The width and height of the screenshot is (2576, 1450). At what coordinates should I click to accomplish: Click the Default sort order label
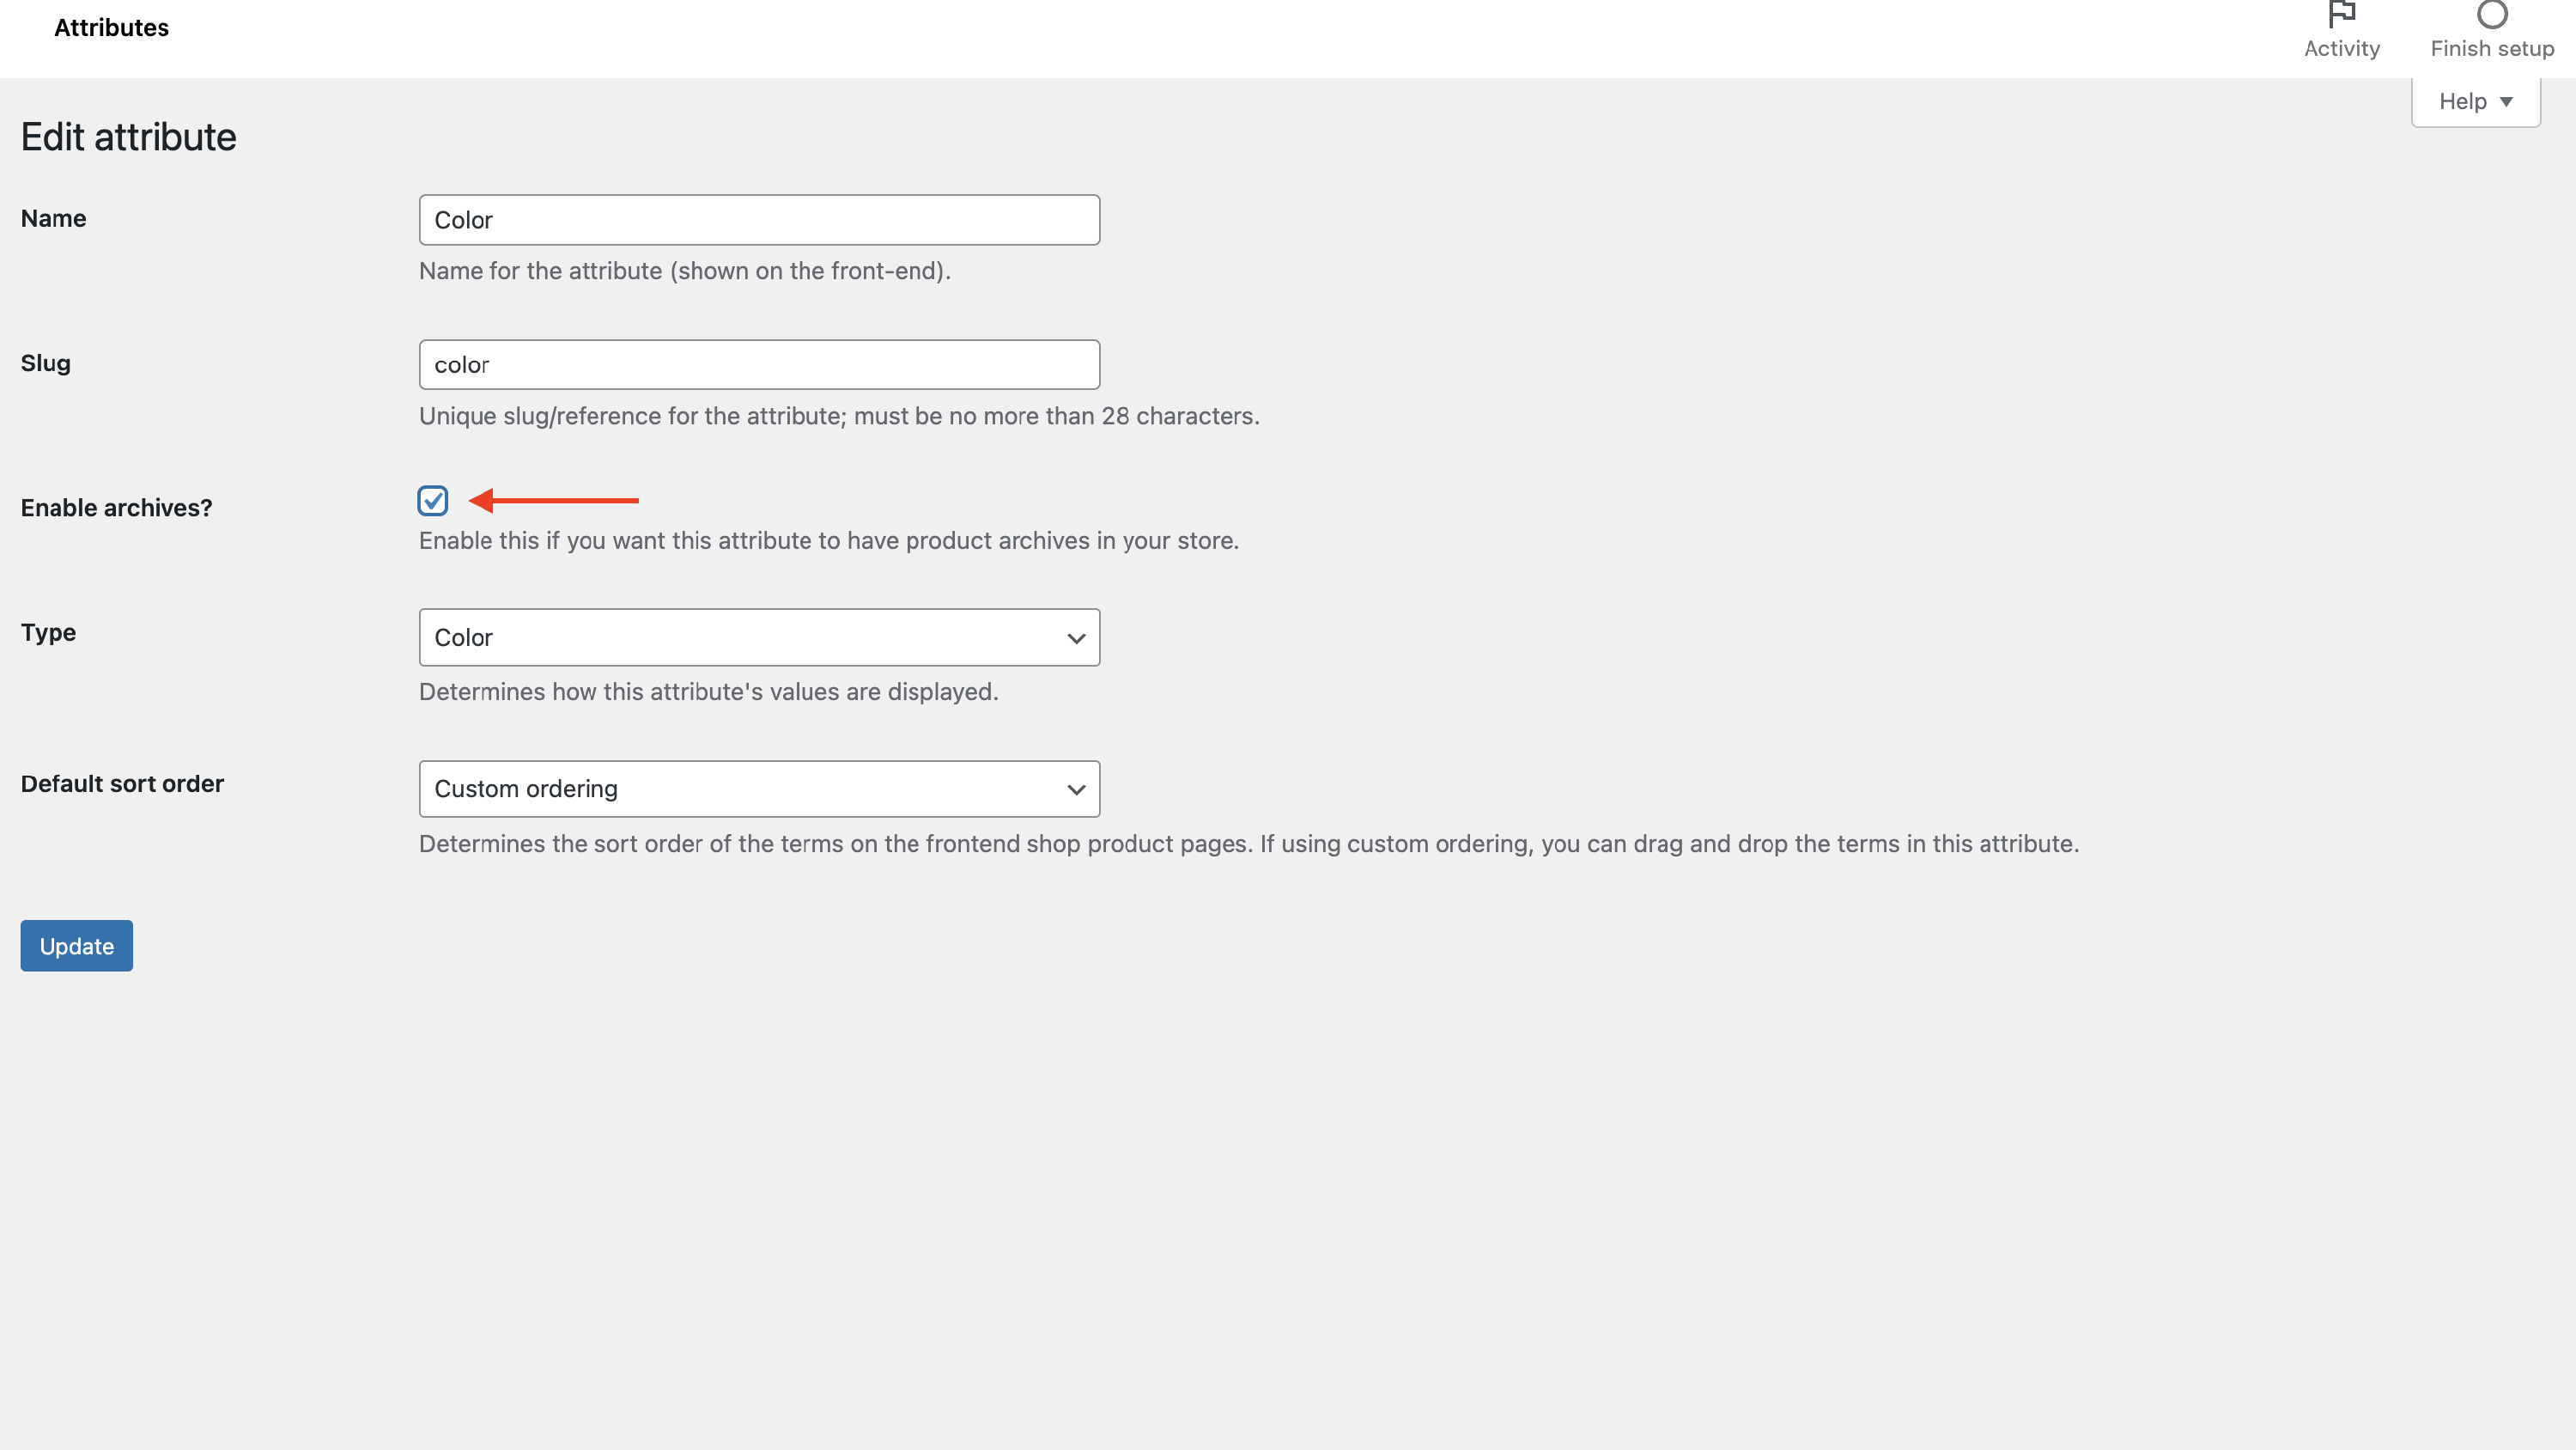[122, 783]
